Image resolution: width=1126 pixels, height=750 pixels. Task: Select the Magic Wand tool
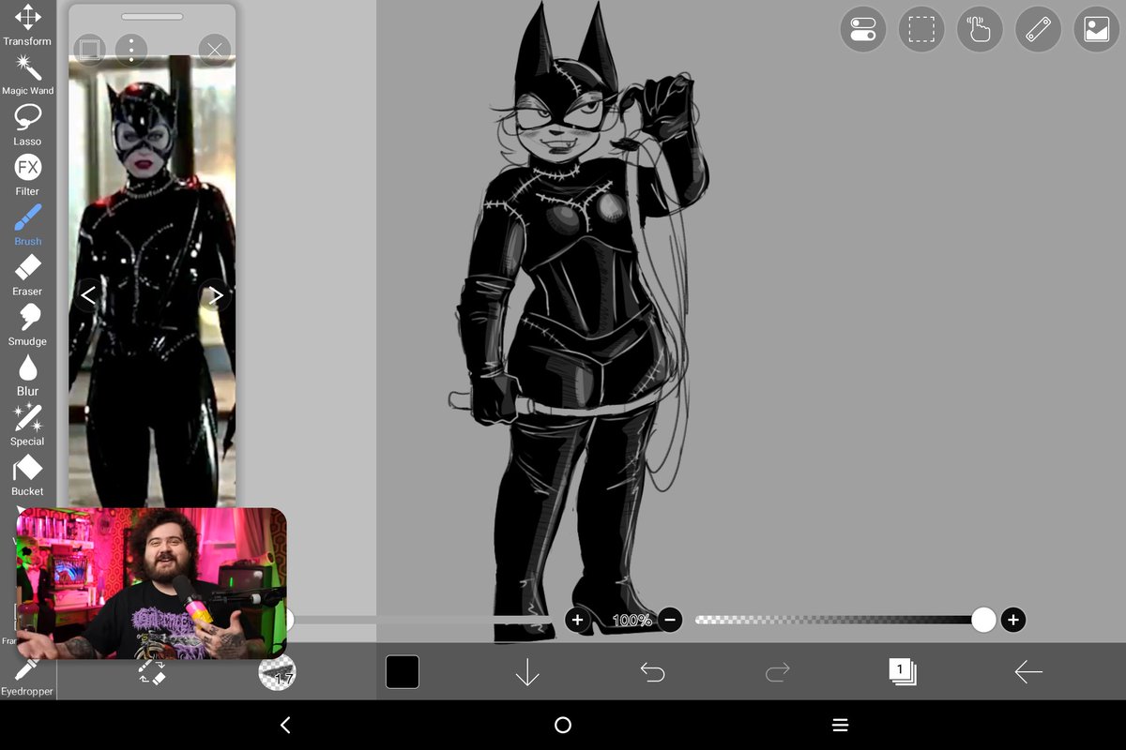click(x=27, y=75)
